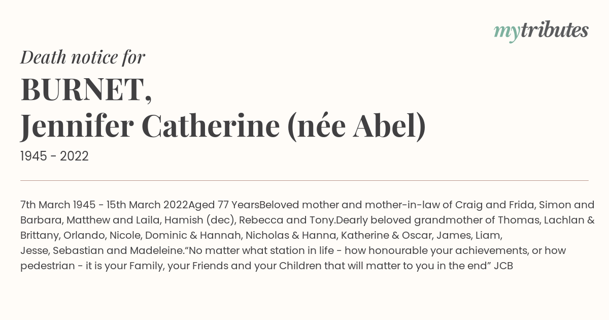Image resolution: width=609 pixels, height=320 pixels.
Task: Select the BURNET surname title
Action: pyautogui.click(x=86, y=90)
